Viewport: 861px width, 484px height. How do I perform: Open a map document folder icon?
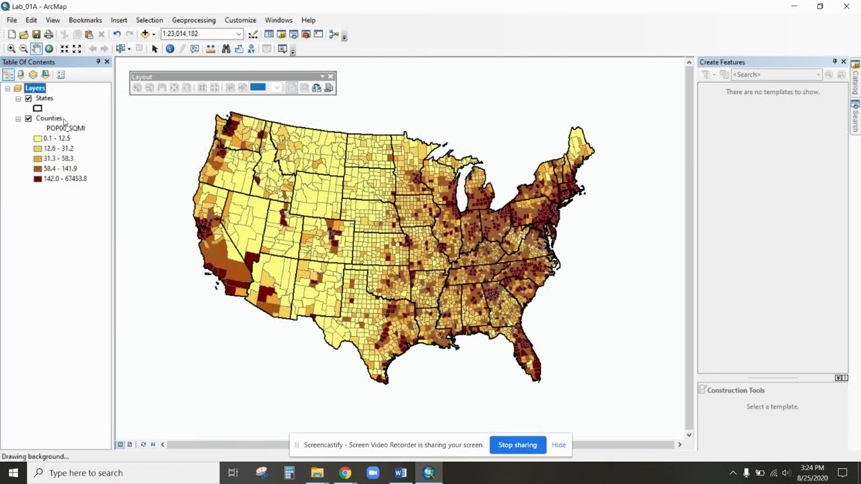pos(24,34)
